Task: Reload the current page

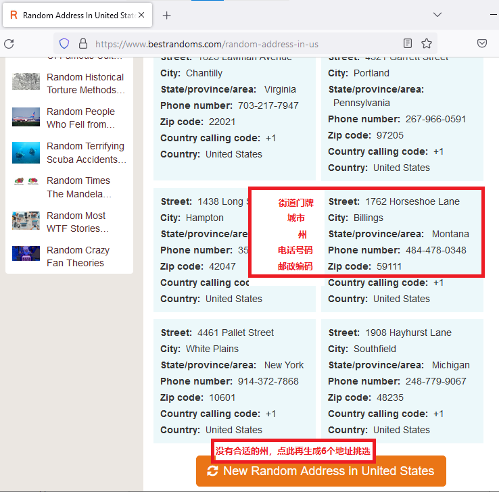Action: [x=9, y=44]
